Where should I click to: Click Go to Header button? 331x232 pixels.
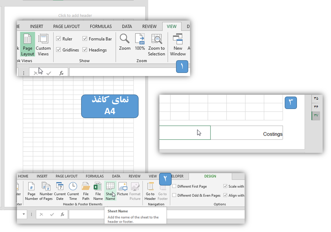point(150,191)
